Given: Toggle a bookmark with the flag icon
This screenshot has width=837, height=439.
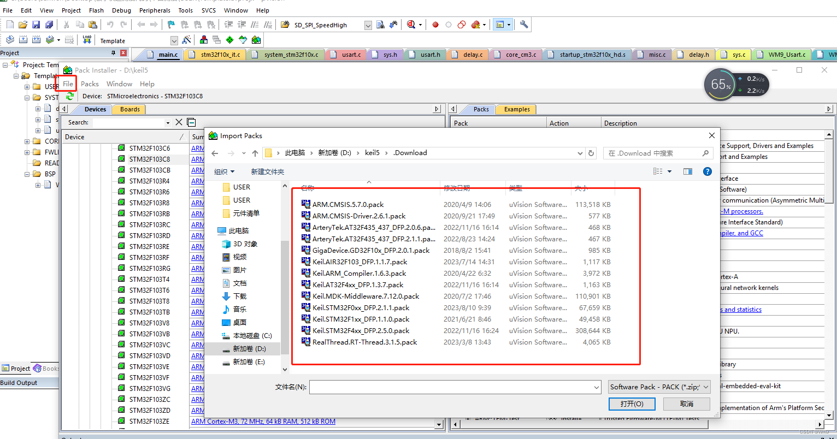Looking at the screenshot, I should 171,25.
